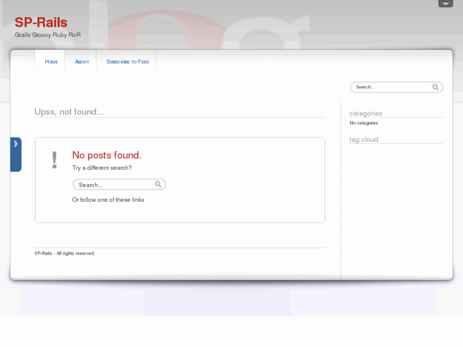Open the About page tab
Image resolution: width=463 pixels, height=347 pixels.
pos(82,62)
